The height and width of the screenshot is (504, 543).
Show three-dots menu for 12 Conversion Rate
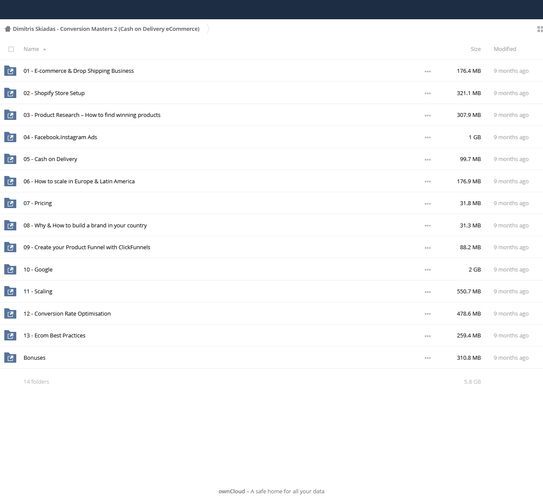(428, 314)
